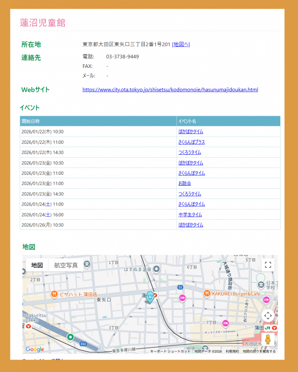Click the ピザハット 蒲田店 restaurant icon
Screen dimensions: 298x372
point(54,294)
